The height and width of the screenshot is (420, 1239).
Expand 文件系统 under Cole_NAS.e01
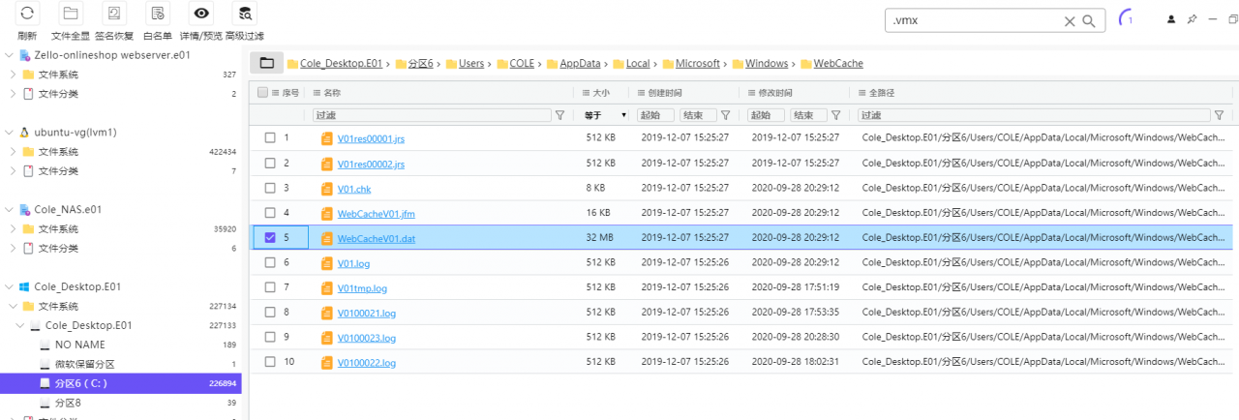12,229
